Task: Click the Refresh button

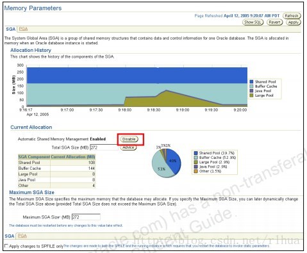Action: [x=292, y=16]
